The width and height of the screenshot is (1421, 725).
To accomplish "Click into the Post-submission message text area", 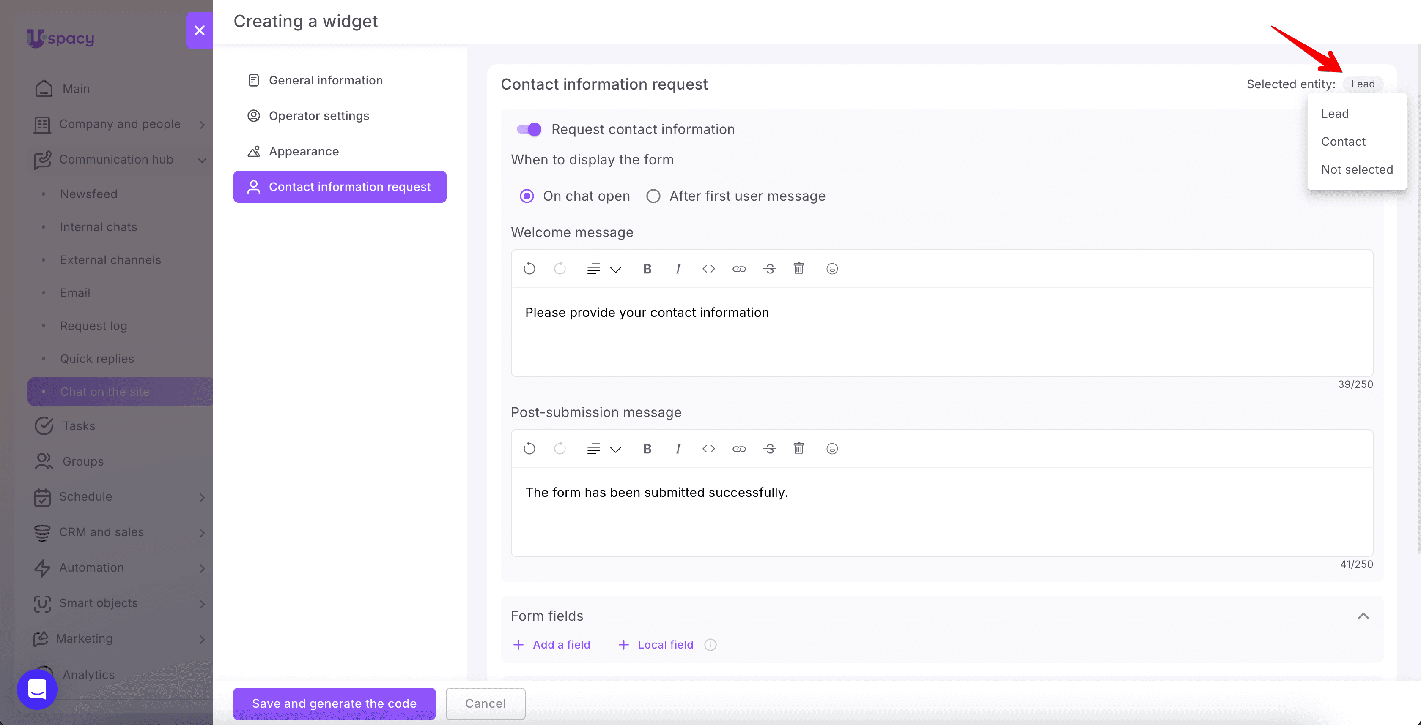I will tap(942, 512).
